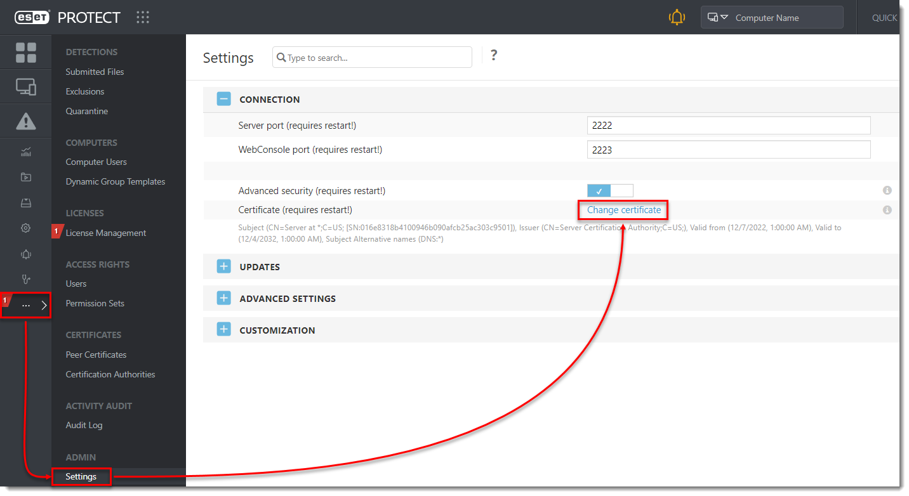
Task: Click the help question mark icon
Action: (x=494, y=56)
